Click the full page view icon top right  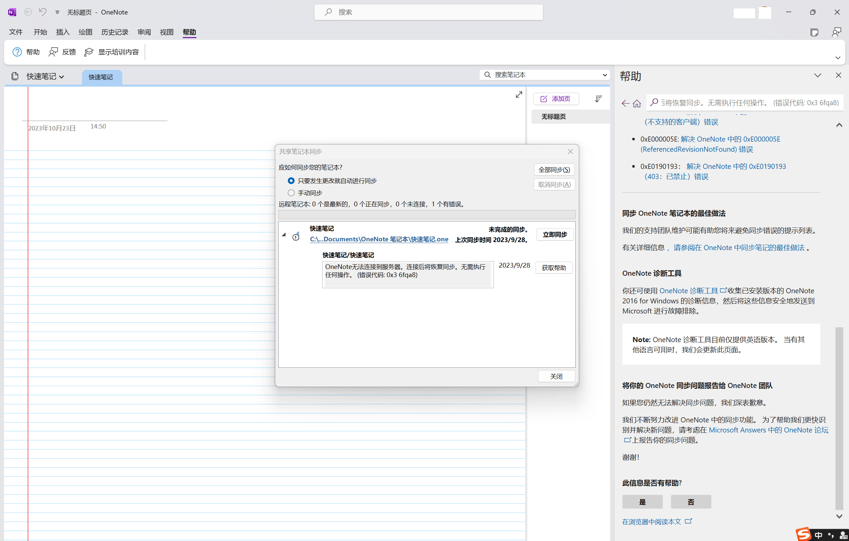point(814,32)
